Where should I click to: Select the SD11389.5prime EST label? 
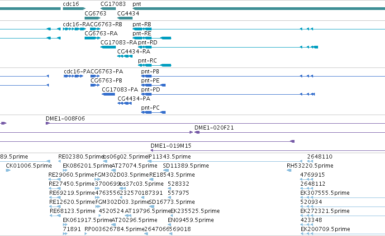186,166
